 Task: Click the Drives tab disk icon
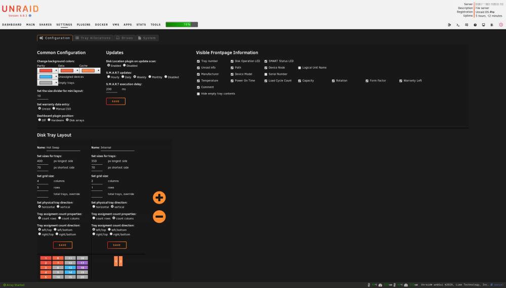click(x=118, y=38)
